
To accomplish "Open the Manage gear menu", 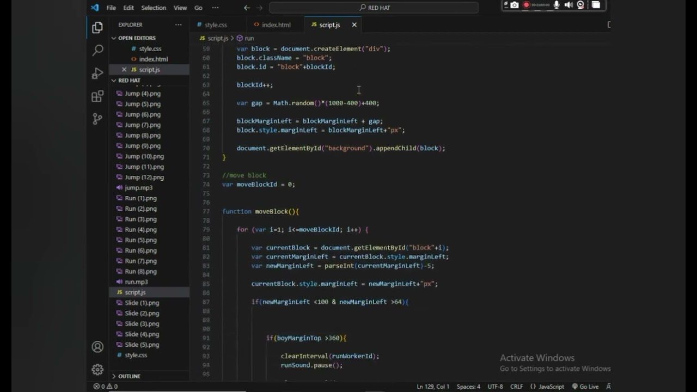I will tap(97, 370).
